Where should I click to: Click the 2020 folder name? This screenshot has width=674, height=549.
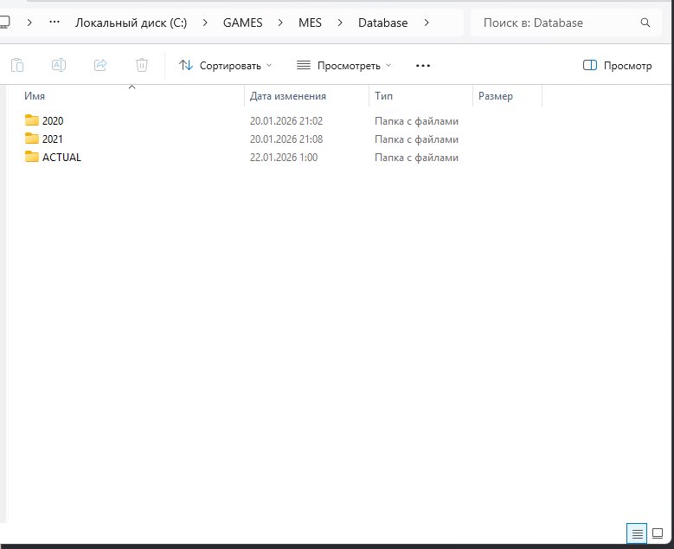coord(53,121)
